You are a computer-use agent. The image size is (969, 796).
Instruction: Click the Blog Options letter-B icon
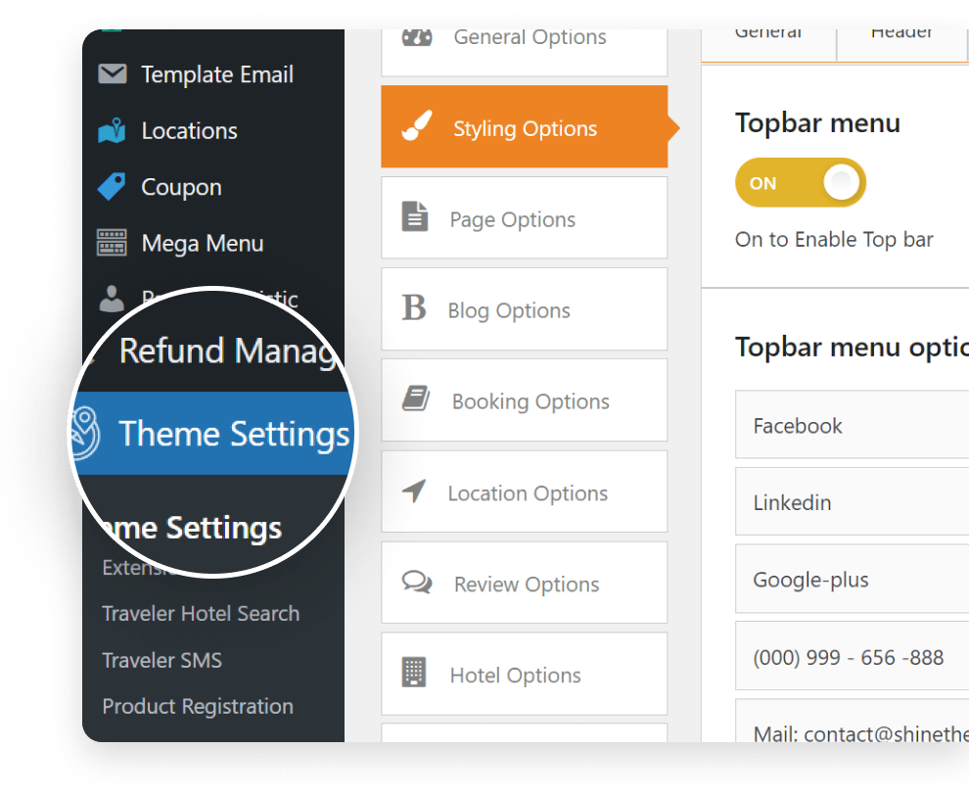point(414,308)
